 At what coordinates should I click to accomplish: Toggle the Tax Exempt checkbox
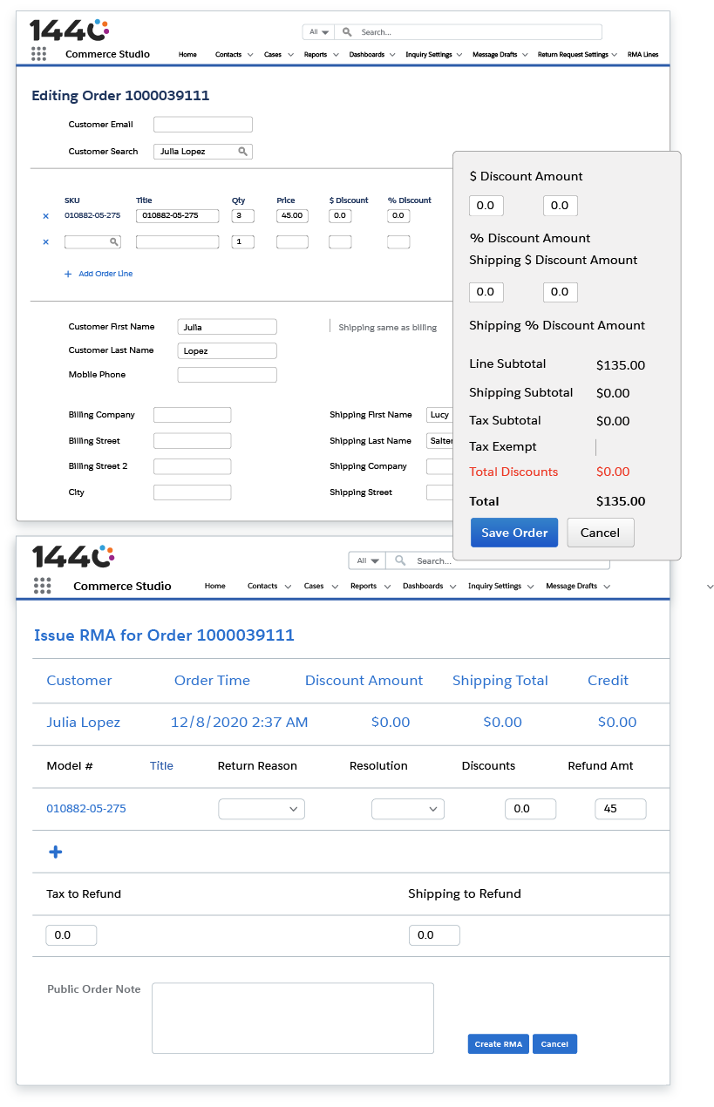(x=595, y=447)
